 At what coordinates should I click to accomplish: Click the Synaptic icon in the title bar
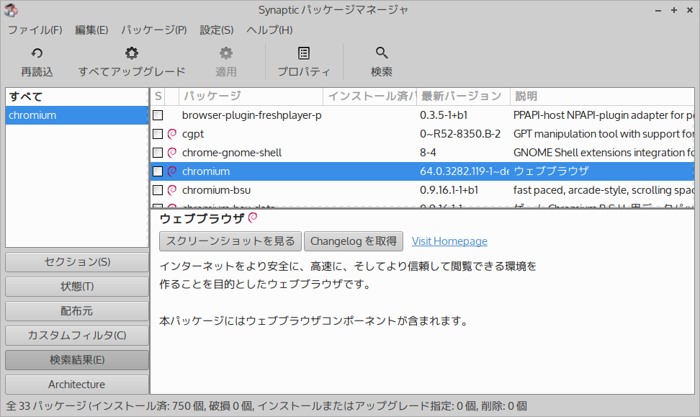point(12,9)
